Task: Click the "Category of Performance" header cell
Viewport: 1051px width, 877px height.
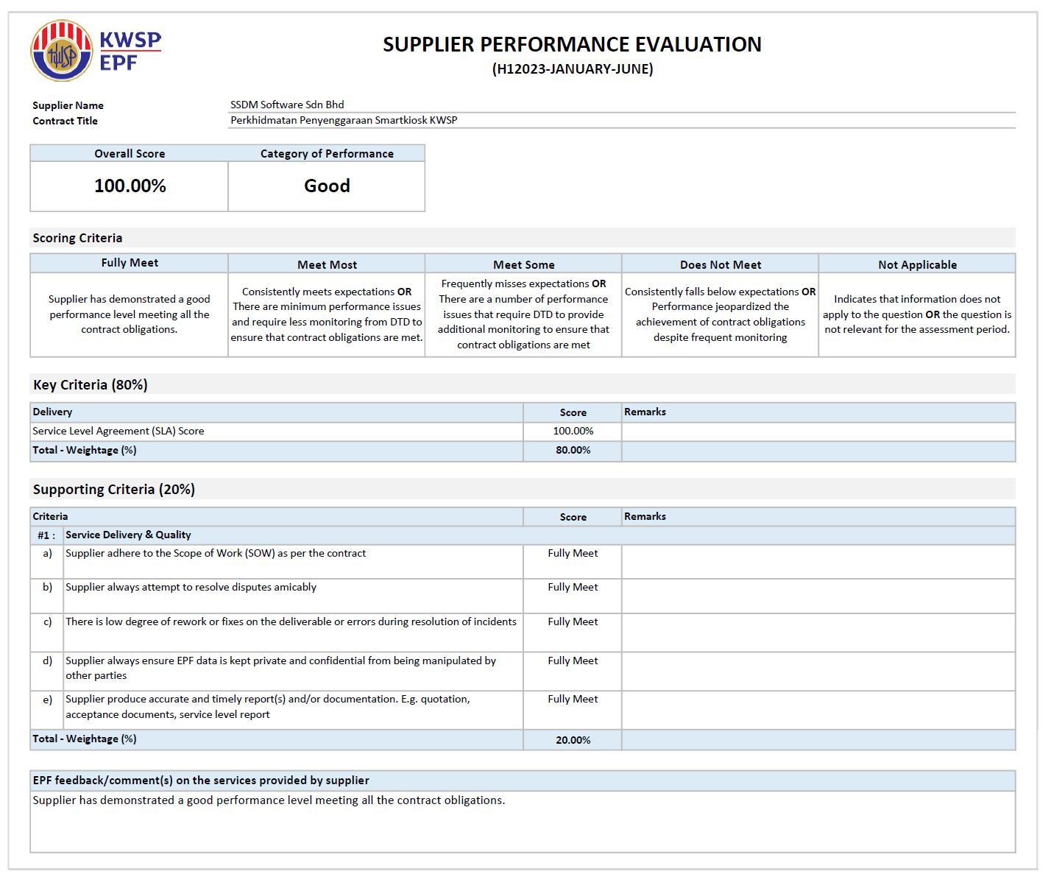Action: pos(327,153)
